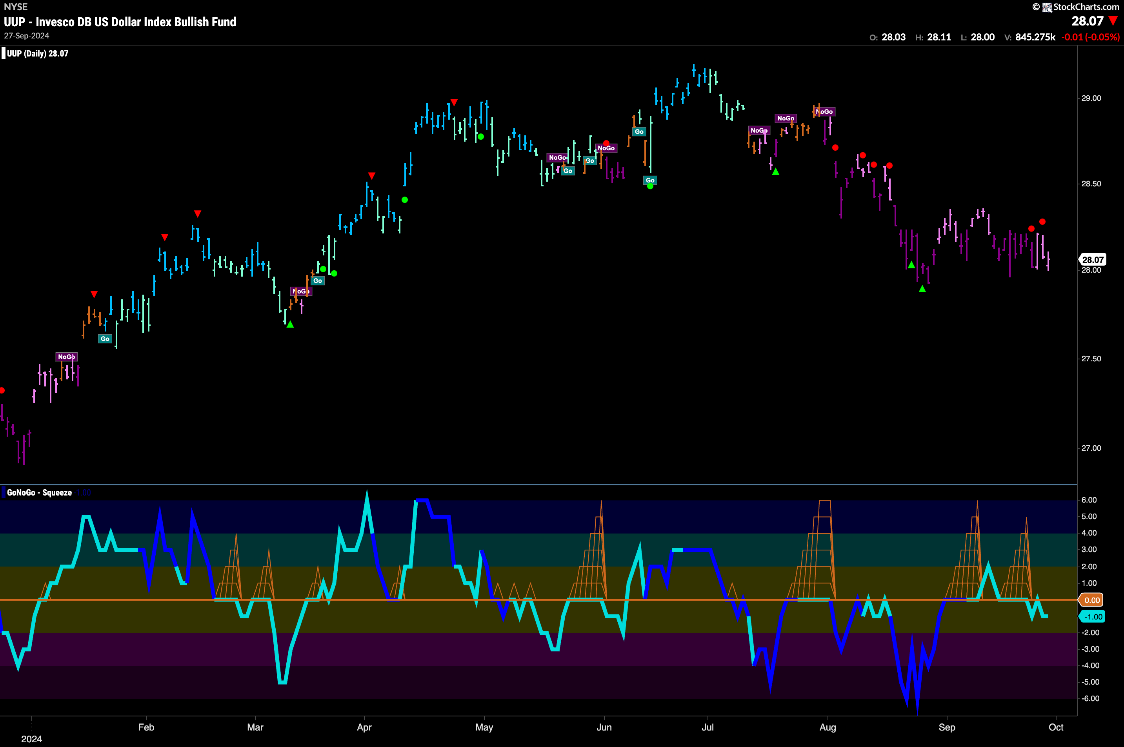Click the green up-triangle marker in March
Viewport: 1124px width, 747px height.
pos(290,324)
